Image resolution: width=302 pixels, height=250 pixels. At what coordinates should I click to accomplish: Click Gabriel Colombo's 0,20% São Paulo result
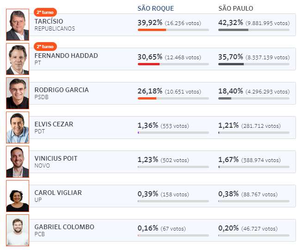(228, 228)
